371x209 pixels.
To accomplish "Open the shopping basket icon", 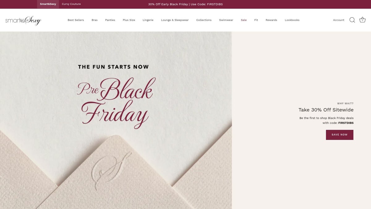I will (362, 20).
